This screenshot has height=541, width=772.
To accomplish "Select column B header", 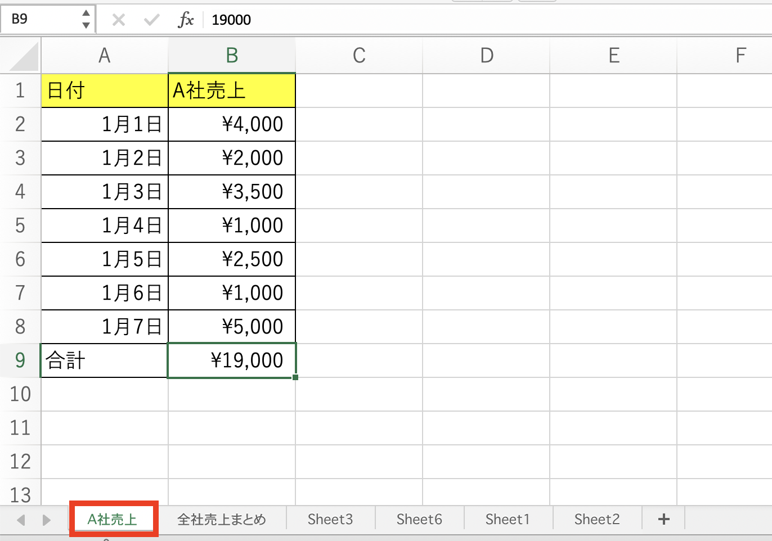I will point(232,56).
